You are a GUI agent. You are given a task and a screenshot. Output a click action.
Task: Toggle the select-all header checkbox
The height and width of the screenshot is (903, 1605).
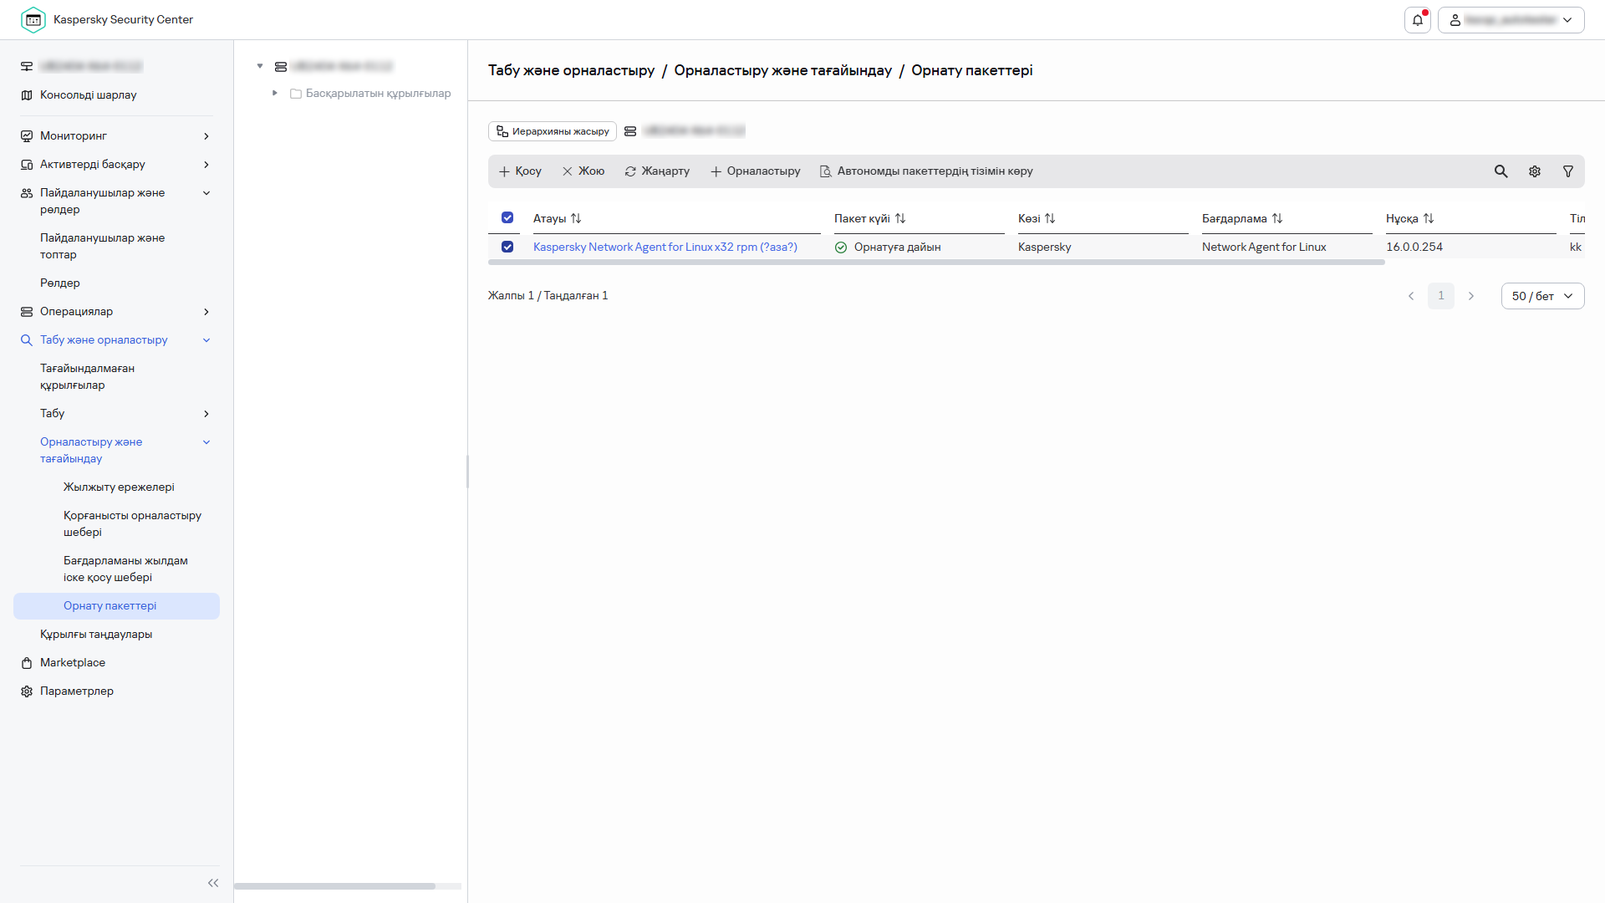pos(507,218)
